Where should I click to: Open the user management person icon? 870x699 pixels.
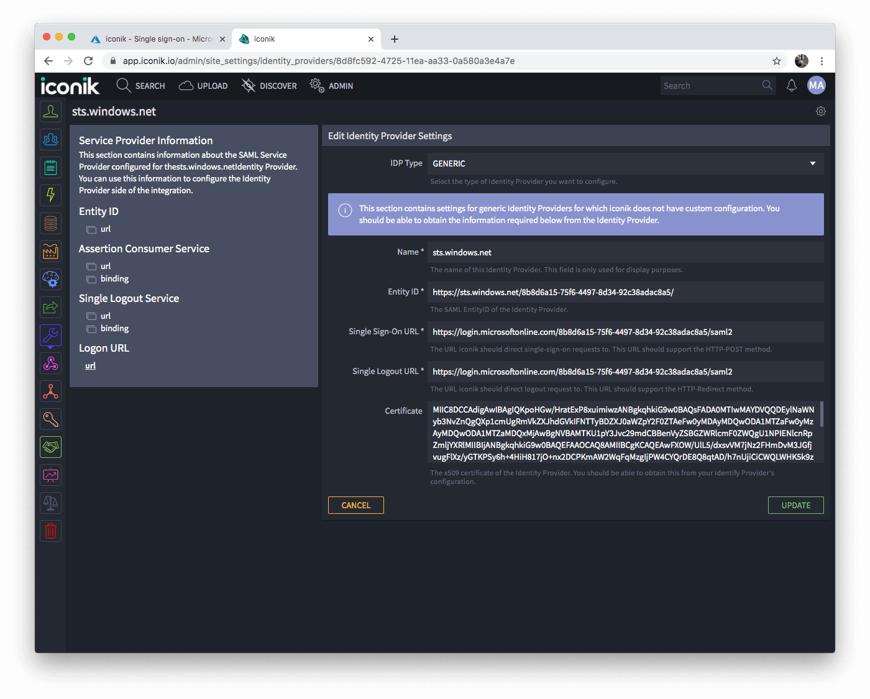pyautogui.click(x=50, y=111)
